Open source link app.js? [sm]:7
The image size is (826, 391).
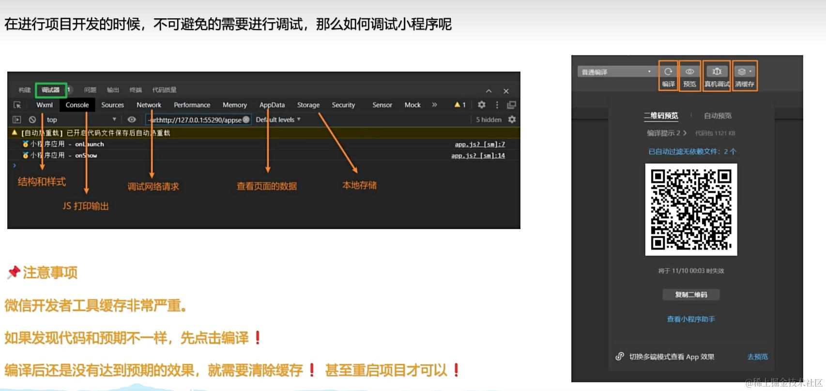coord(480,144)
